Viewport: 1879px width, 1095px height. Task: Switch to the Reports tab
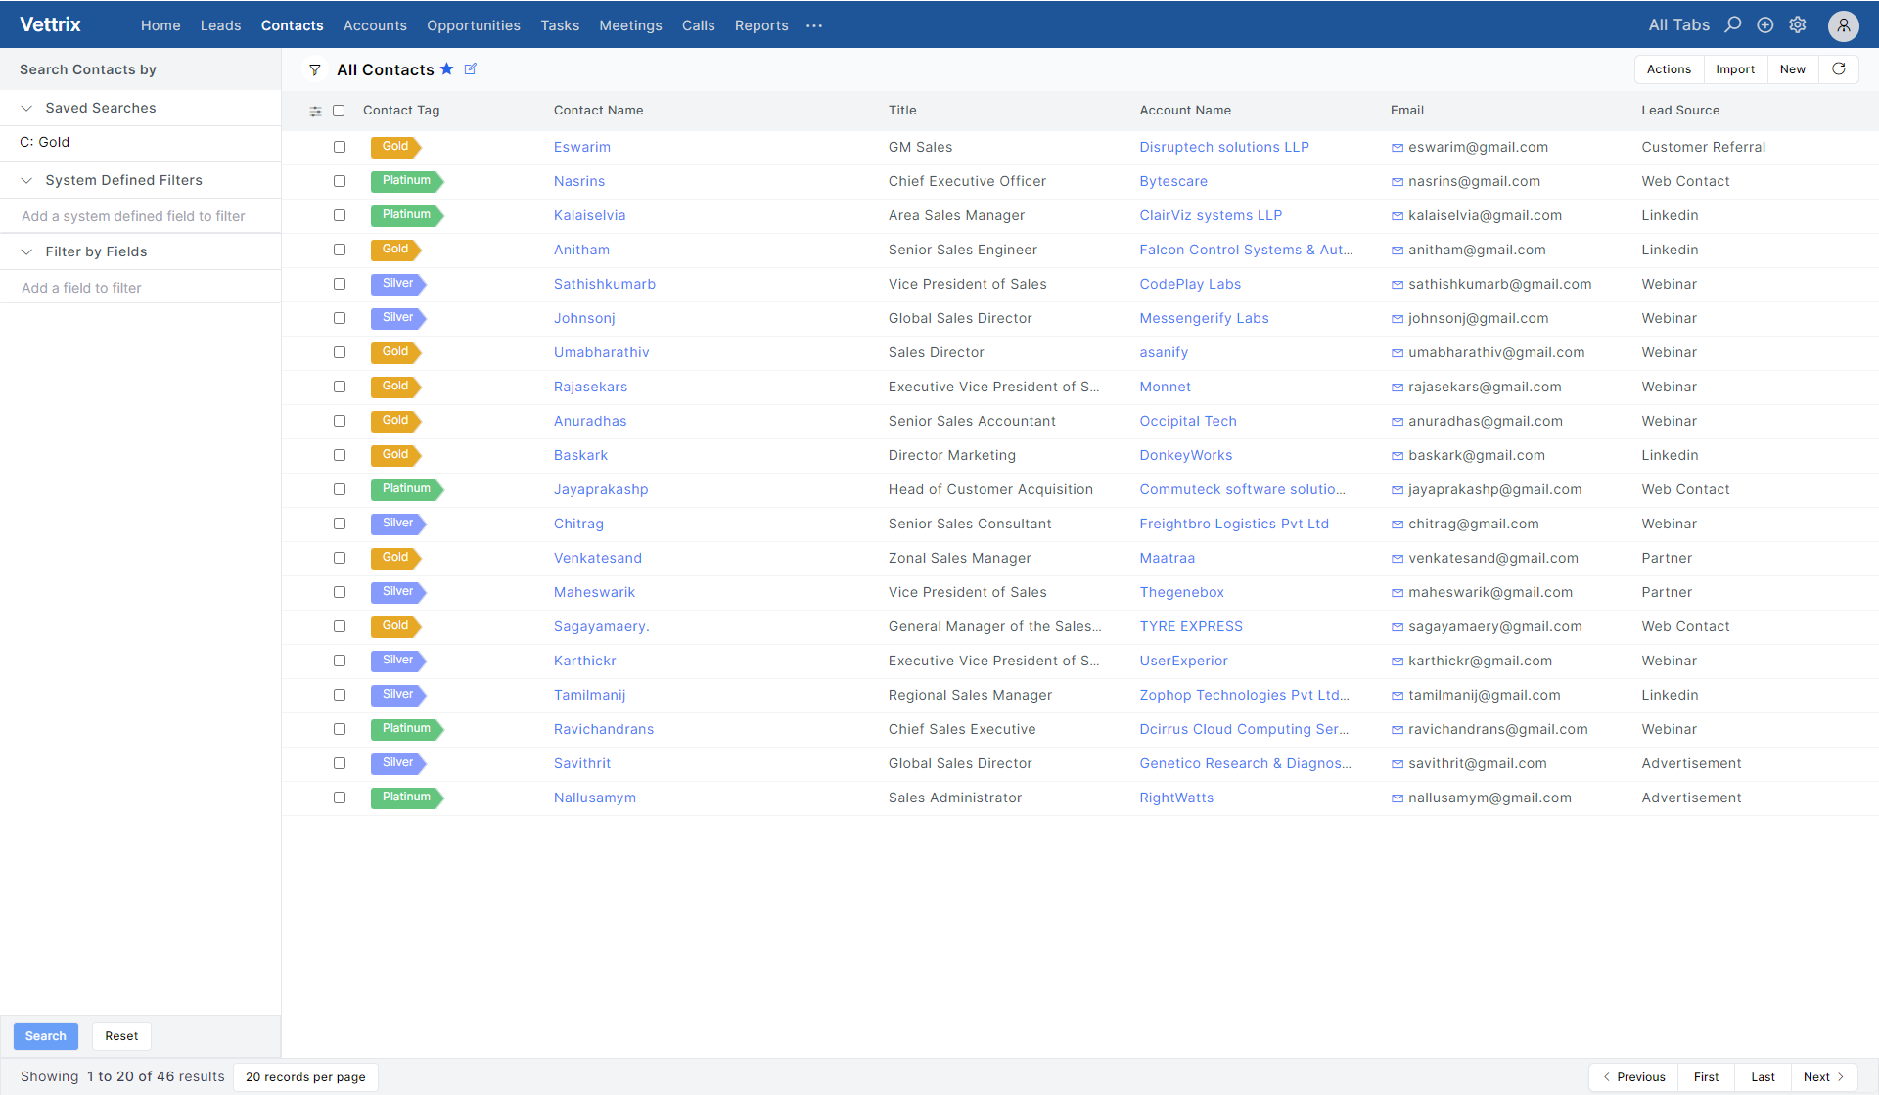[761, 25]
